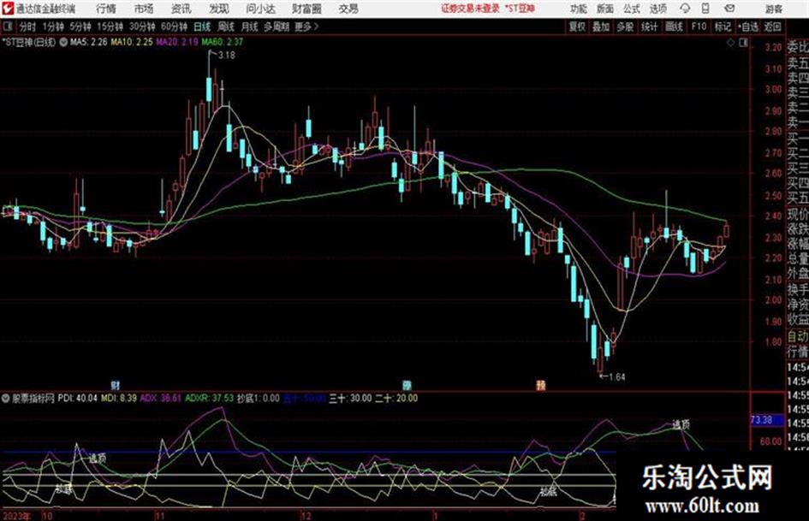Screen dimensions: 809x521
Task: Click the cyan event marker below the December candles
Action: click(x=407, y=385)
